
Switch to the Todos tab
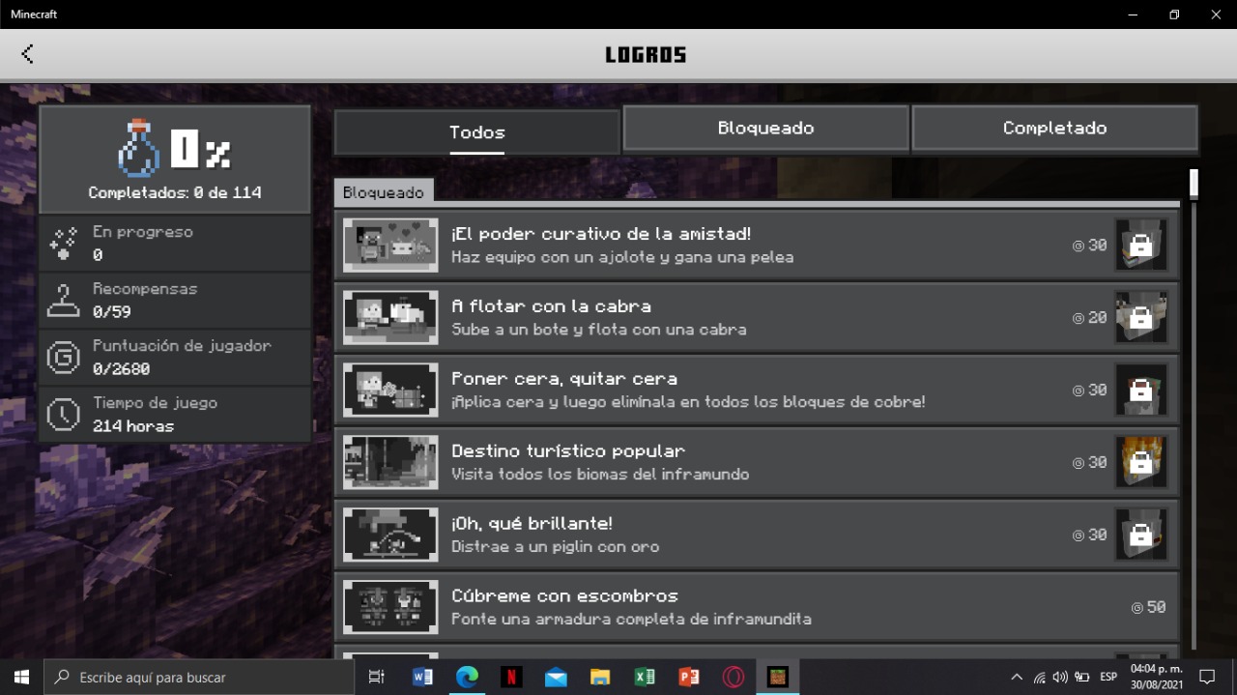tap(476, 132)
